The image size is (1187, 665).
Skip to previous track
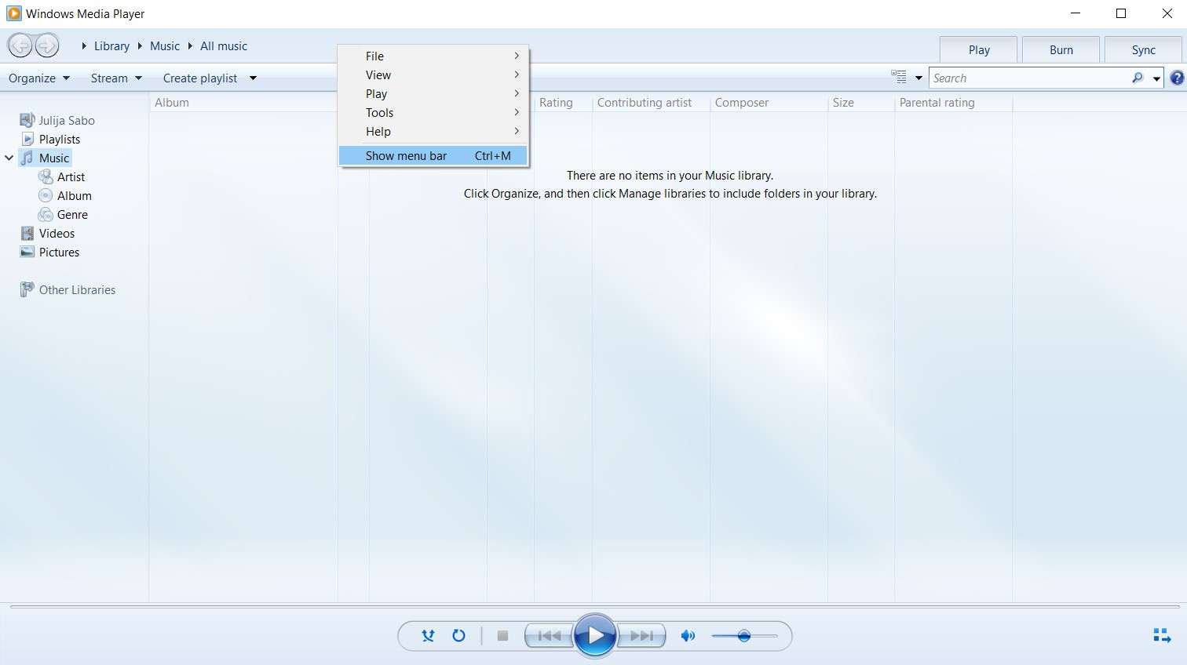pos(550,636)
